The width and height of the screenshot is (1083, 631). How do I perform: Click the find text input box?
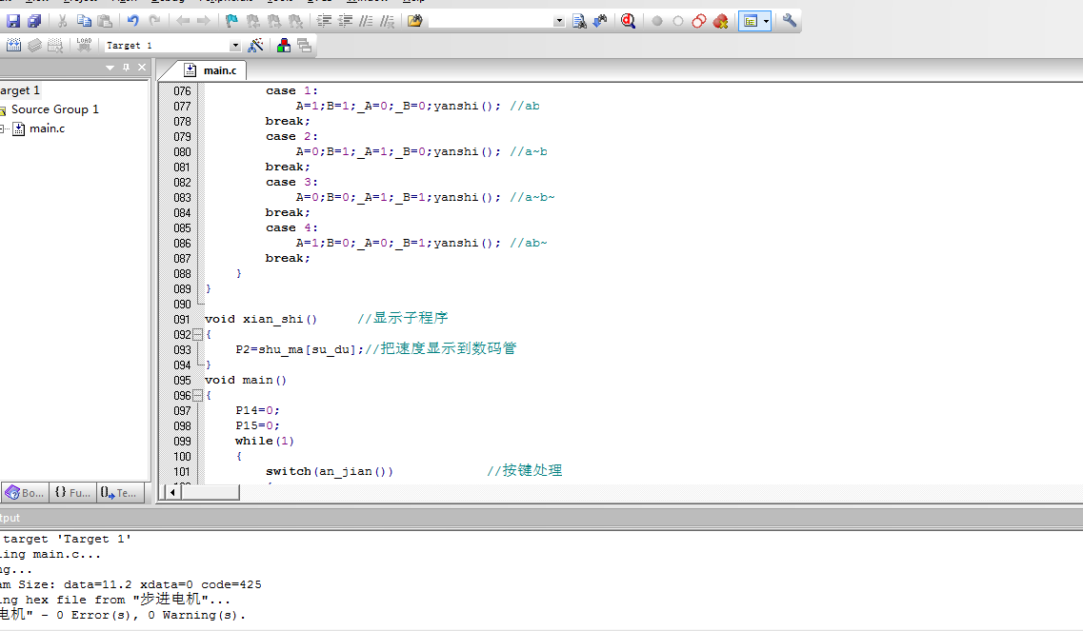tap(491, 21)
